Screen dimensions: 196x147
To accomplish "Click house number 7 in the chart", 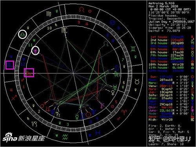I will pyautogui.click(x=123, y=60).
